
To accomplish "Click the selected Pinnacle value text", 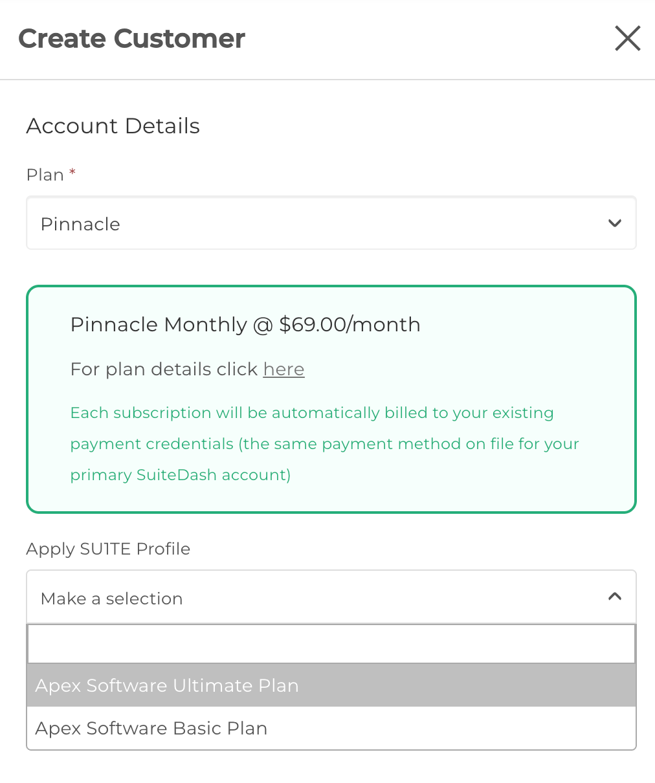I will tap(80, 224).
